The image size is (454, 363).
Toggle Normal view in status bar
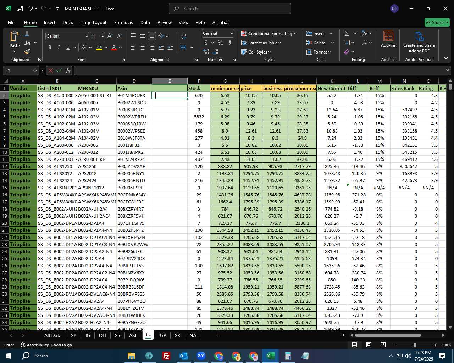[355, 345]
